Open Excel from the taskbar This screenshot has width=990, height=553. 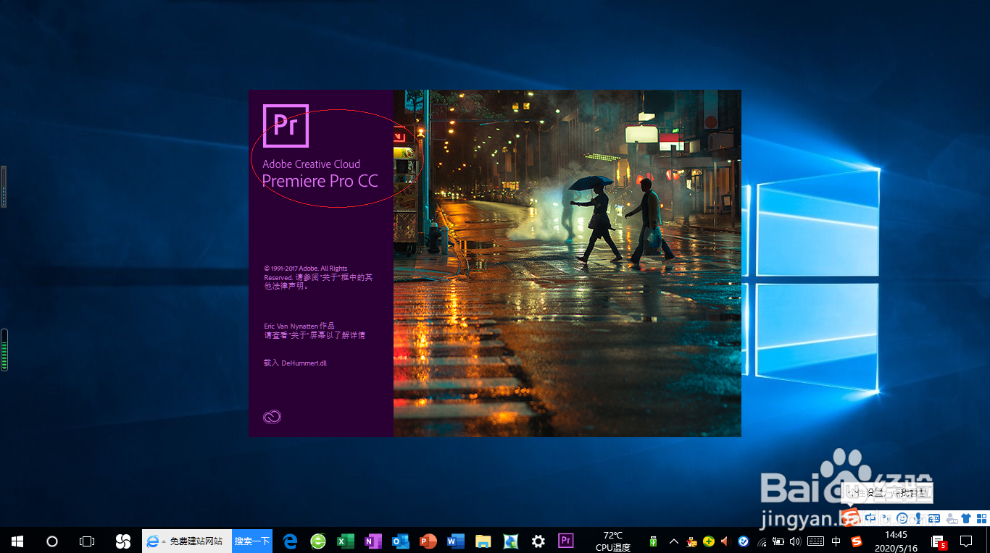tap(346, 541)
